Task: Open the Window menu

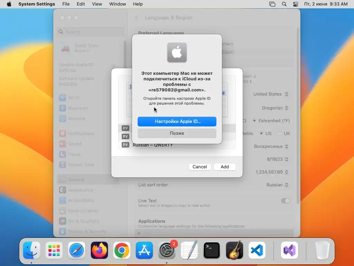Action: pos(118,4)
